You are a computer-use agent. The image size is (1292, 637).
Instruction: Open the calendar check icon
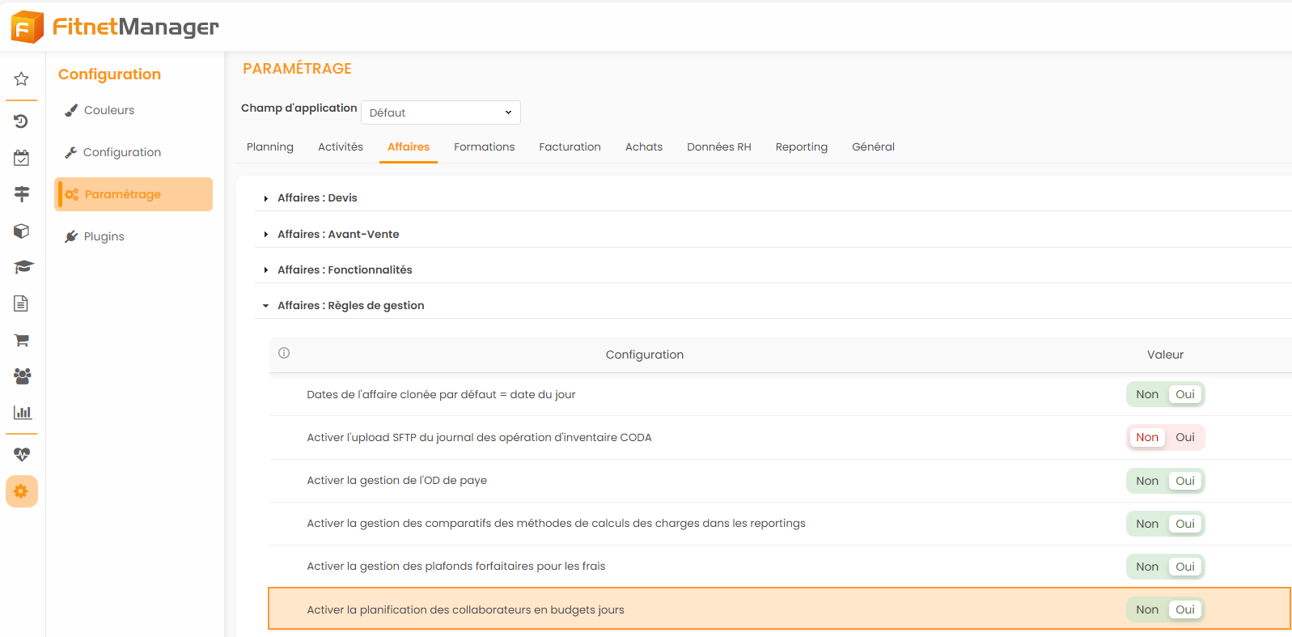[x=22, y=158]
